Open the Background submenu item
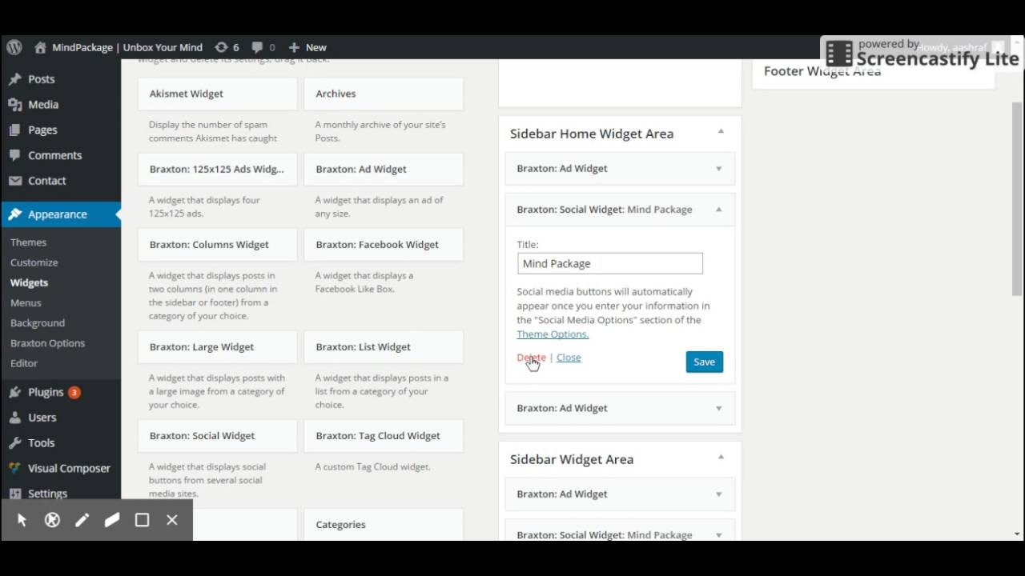 (38, 323)
